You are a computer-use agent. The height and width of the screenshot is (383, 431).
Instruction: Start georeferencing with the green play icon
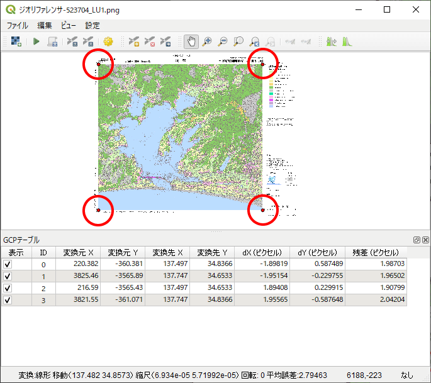pyautogui.click(x=36, y=42)
